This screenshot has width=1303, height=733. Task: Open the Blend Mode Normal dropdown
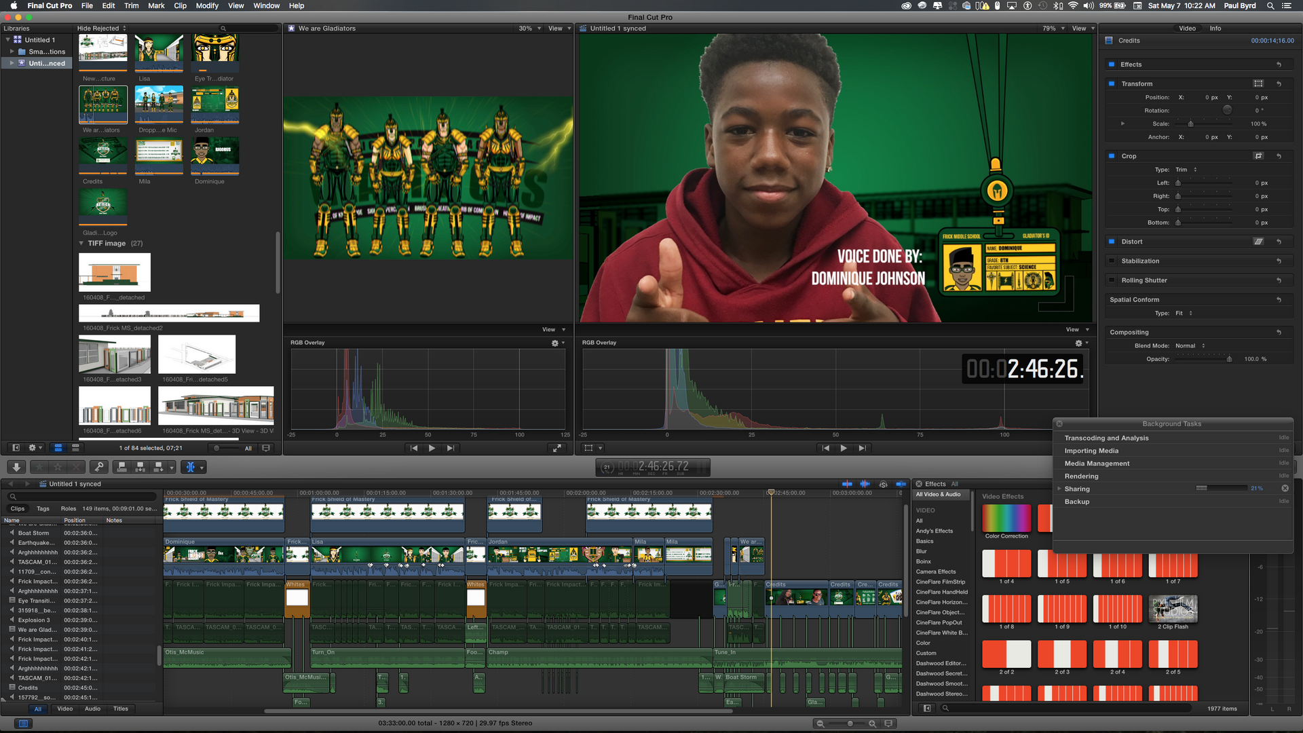click(1190, 346)
